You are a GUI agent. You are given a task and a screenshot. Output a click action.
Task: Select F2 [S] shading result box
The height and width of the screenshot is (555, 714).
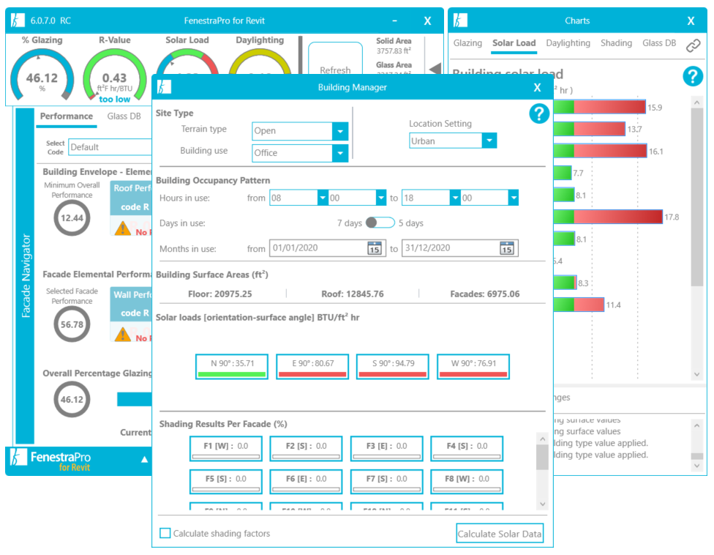click(306, 449)
